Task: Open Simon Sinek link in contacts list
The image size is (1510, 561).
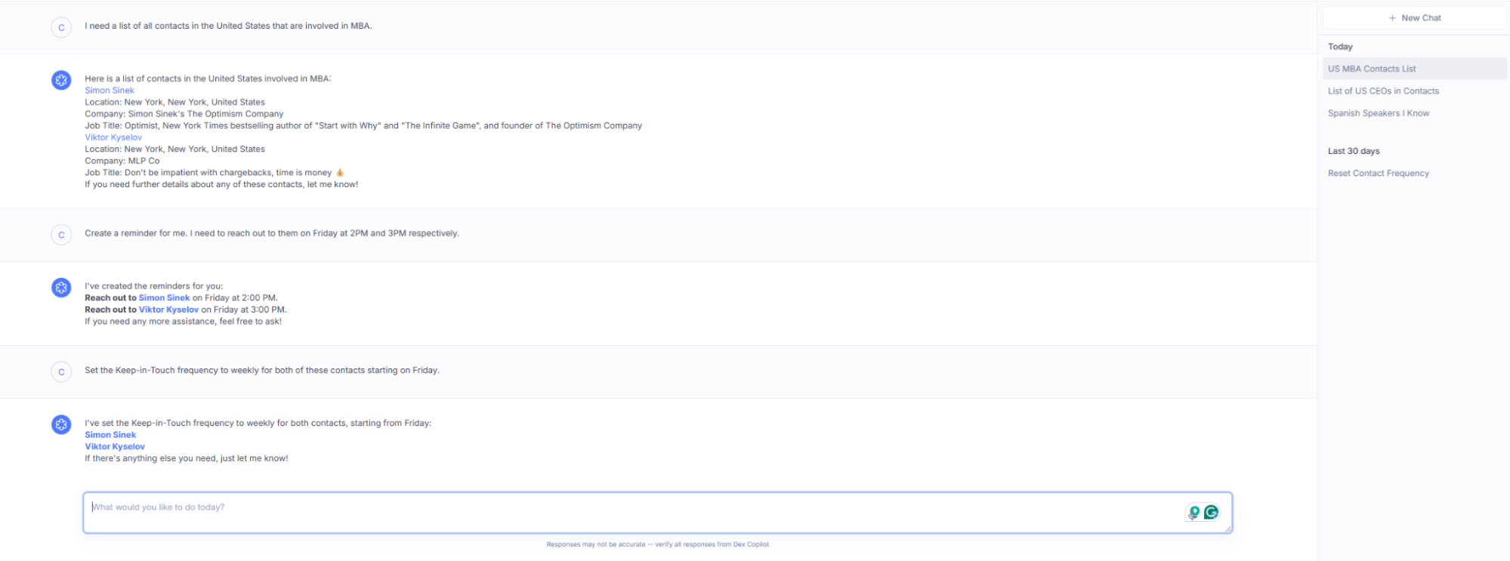Action: tap(110, 91)
